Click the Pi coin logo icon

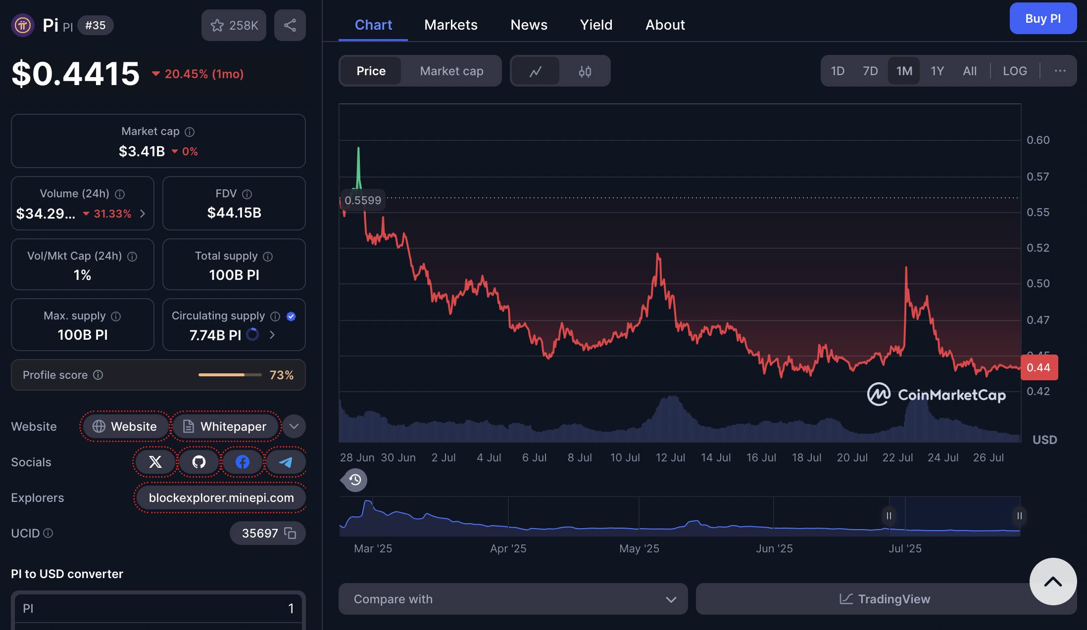23,25
